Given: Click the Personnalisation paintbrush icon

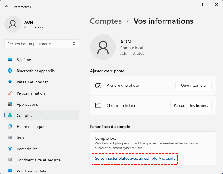Looking at the screenshot, I should [x=10, y=93].
